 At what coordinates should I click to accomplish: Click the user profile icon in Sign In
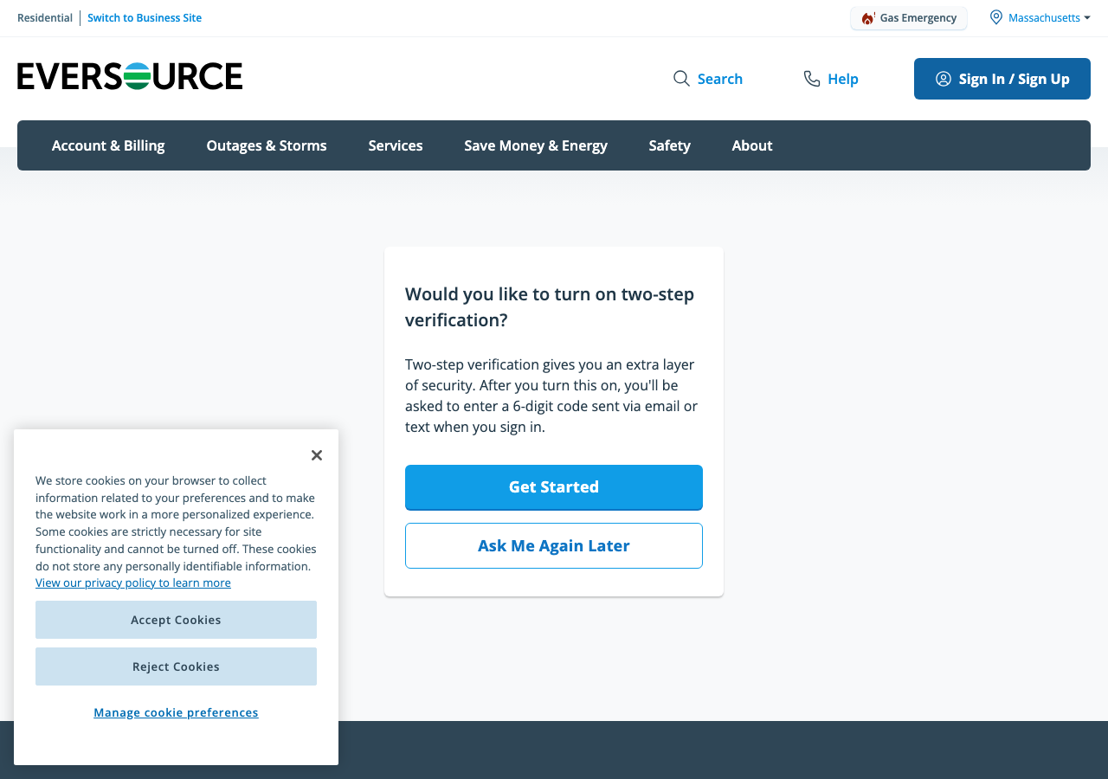(x=944, y=79)
